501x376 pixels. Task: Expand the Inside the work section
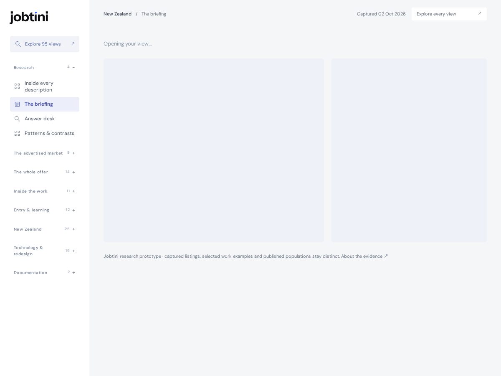coord(45,191)
